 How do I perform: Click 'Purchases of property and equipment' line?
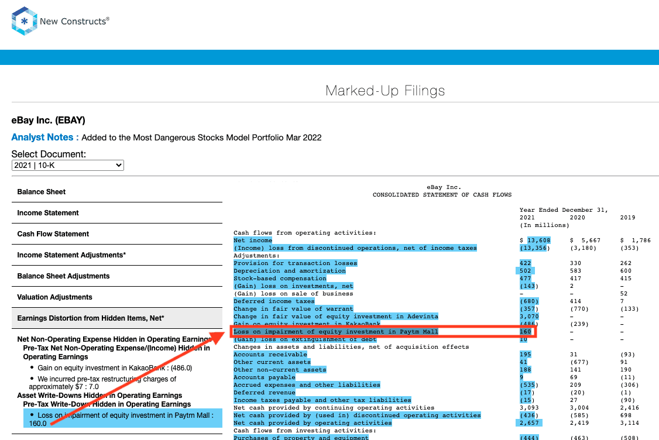pyautogui.click(x=301, y=438)
